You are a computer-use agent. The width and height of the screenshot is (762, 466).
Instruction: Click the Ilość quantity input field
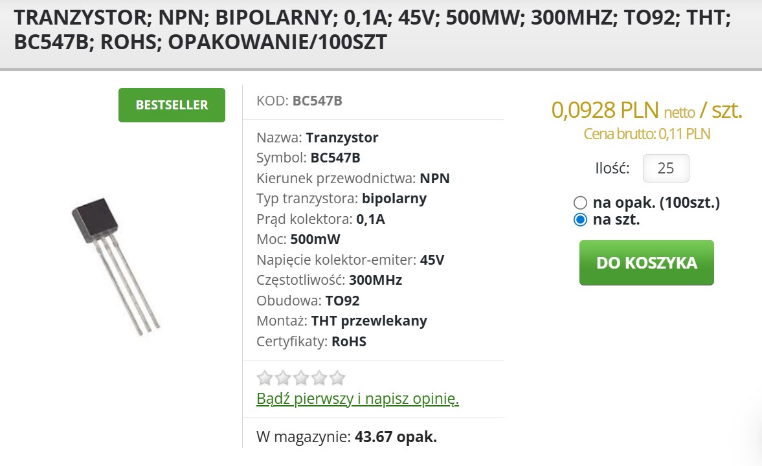(x=666, y=168)
